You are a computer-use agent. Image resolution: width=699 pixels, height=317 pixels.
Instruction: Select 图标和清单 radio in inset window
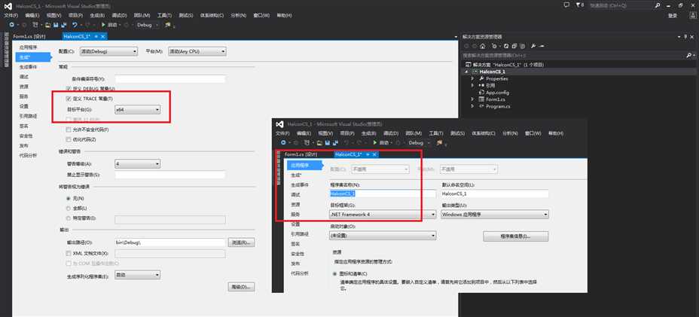coord(334,273)
